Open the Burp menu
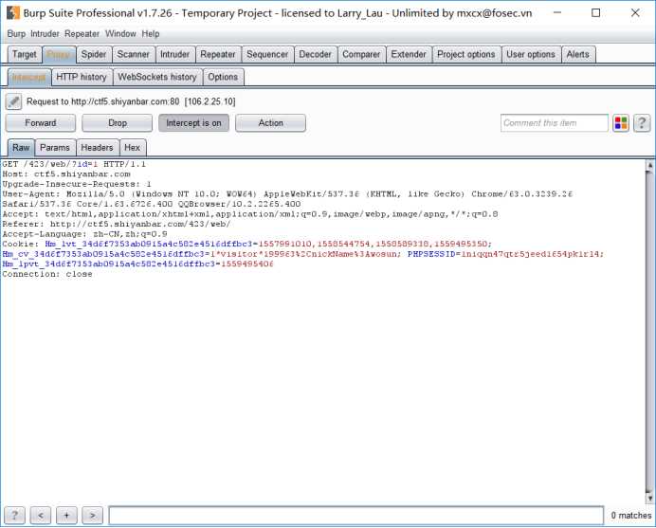The width and height of the screenshot is (656, 528). click(16, 34)
